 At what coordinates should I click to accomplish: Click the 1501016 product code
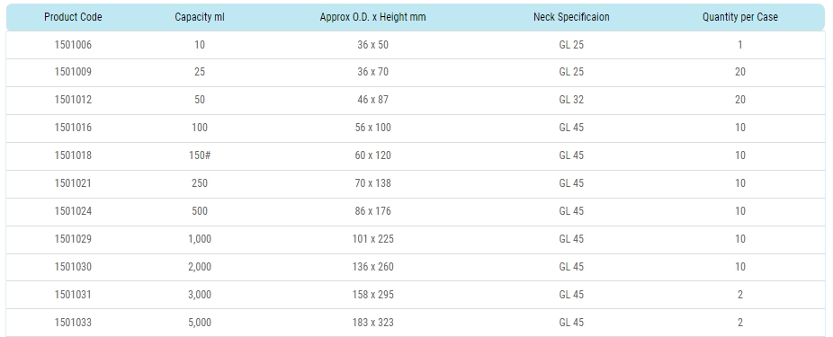click(73, 128)
